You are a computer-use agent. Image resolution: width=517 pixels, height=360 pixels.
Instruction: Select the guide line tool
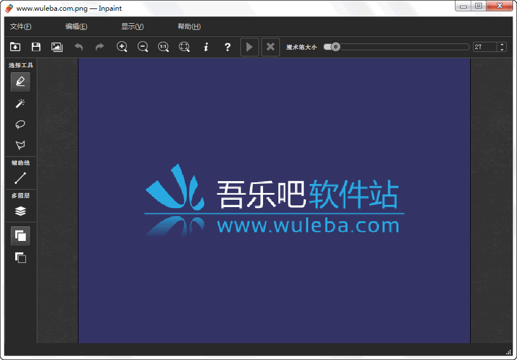tap(20, 178)
